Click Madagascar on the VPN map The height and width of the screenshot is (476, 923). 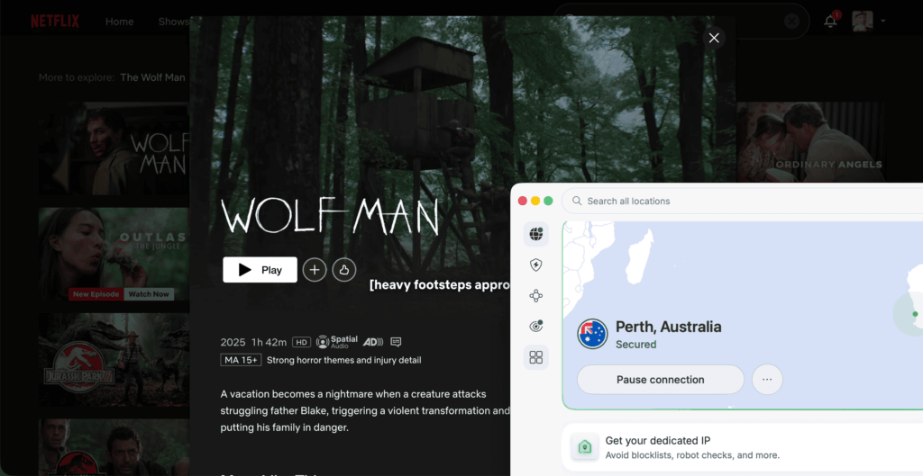coord(641,256)
